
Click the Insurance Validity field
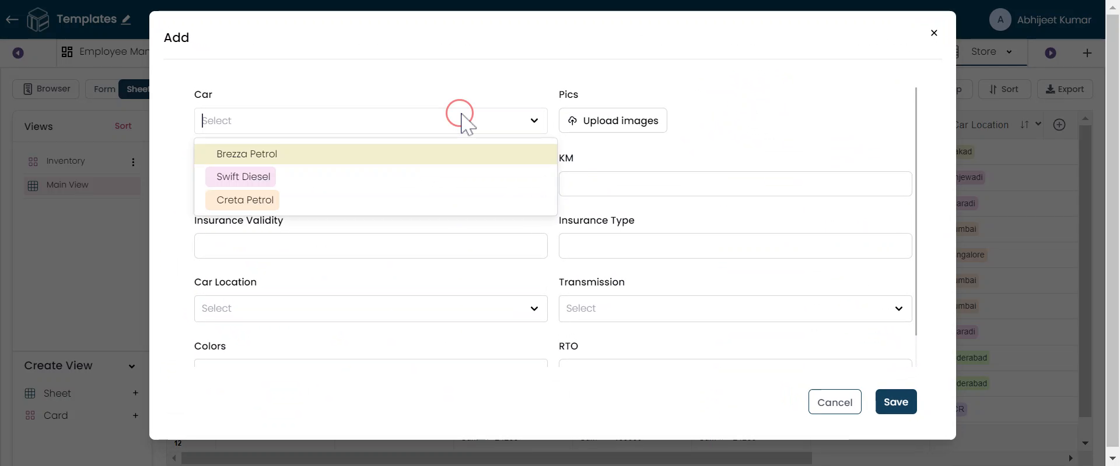(x=370, y=246)
